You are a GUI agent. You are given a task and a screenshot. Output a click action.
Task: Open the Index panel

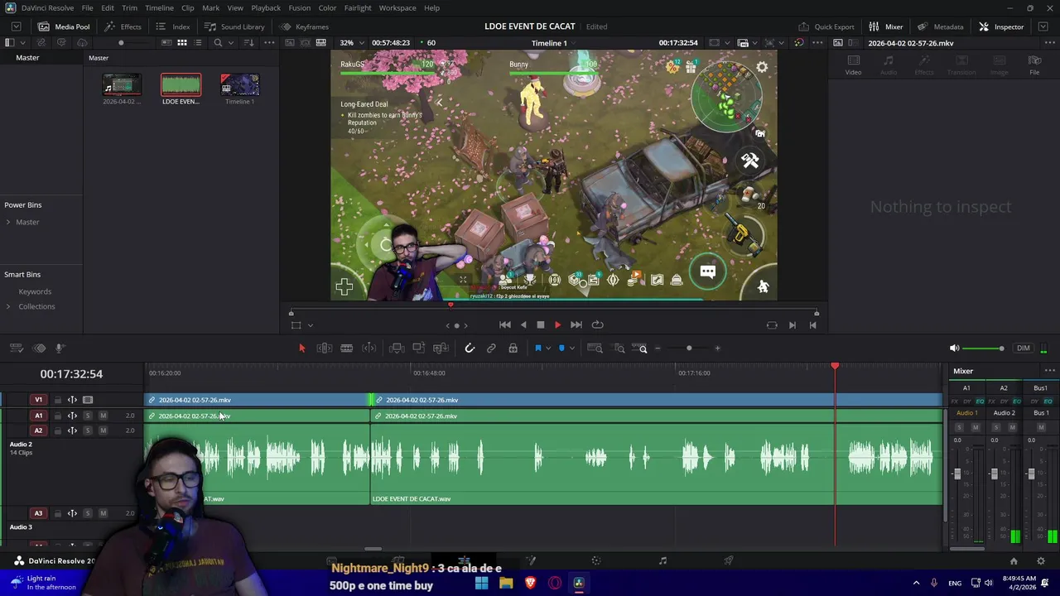point(173,26)
